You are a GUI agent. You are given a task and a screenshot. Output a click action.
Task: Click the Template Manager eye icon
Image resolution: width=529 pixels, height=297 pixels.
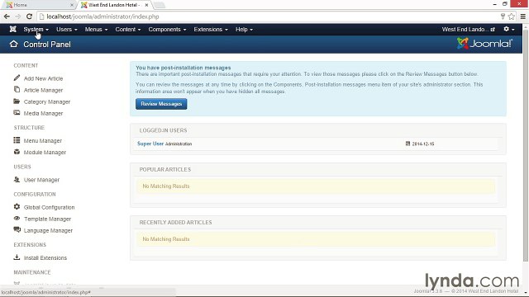[x=17, y=218]
